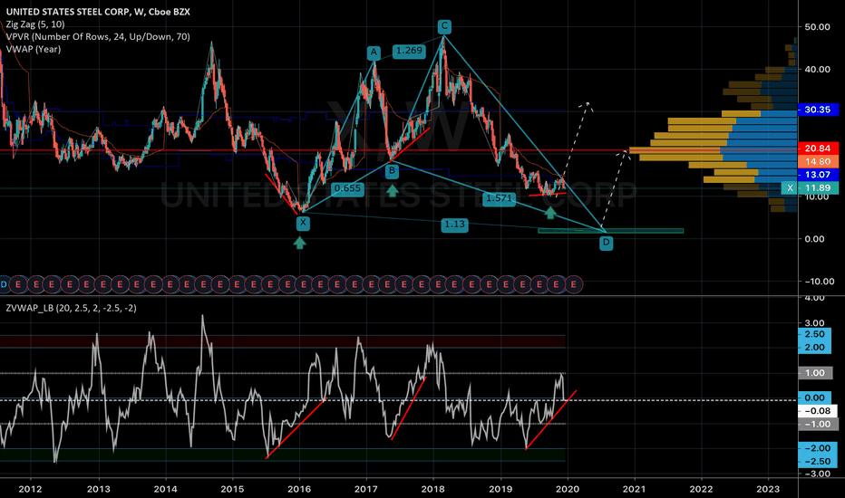Select the harmonic pattern point A label
This screenshot has height=498, width=845.
374,53
